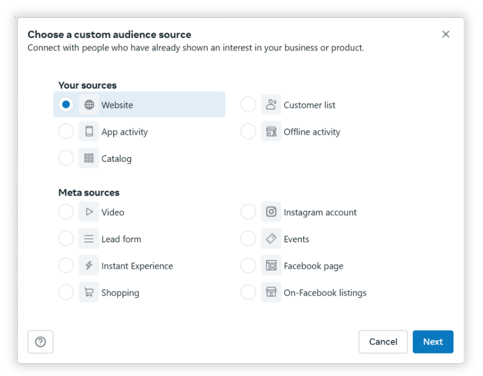Image resolution: width=483 pixels, height=376 pixels.
Task: Select the Instagram account radio button
Action: point(248,211)
